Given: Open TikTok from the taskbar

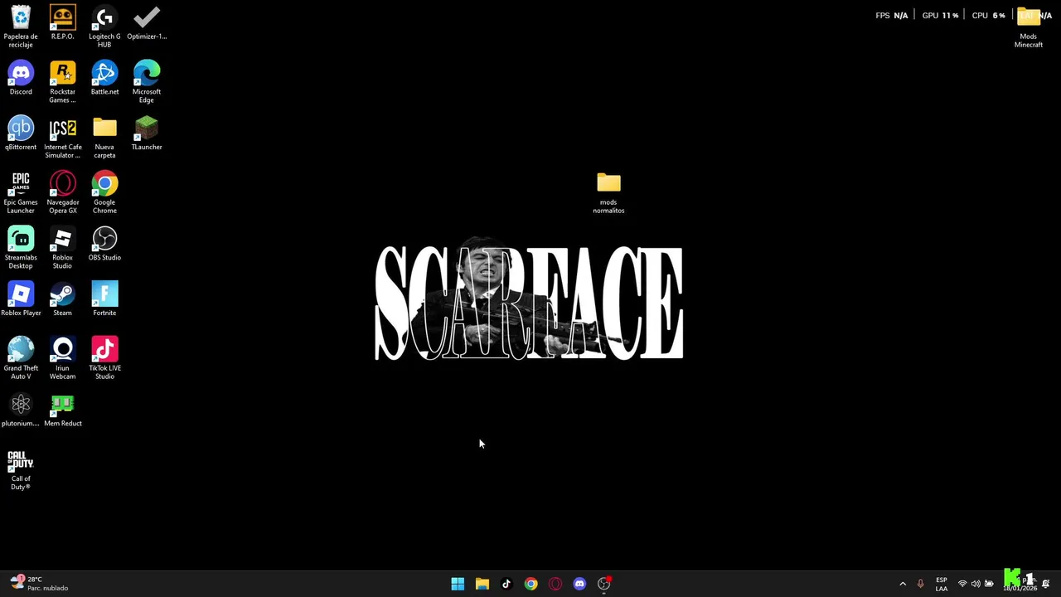Looking at the screenshot, I should pyautogui.click(x=506, y=584).
